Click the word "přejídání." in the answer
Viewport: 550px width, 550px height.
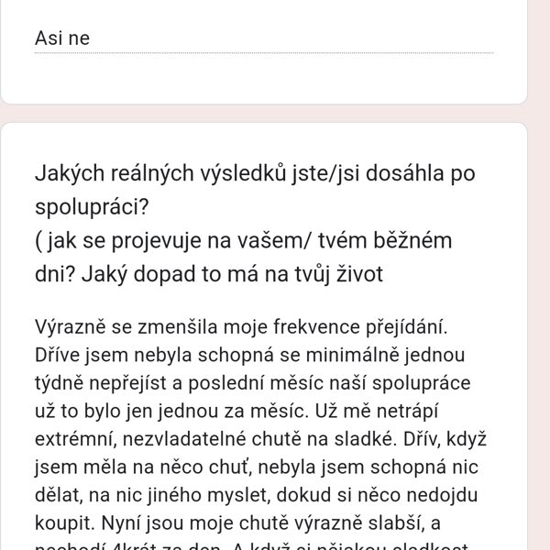tap(407, 327)
